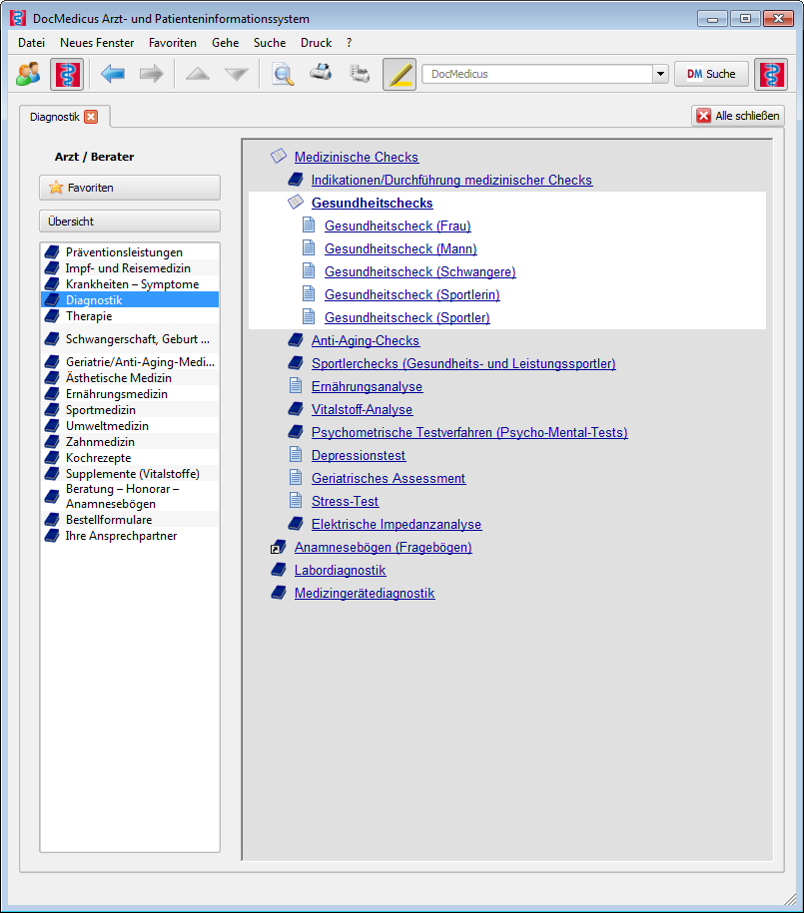
Task: Click the gray down triangle toolbar icon
Action: pos(237,74)
